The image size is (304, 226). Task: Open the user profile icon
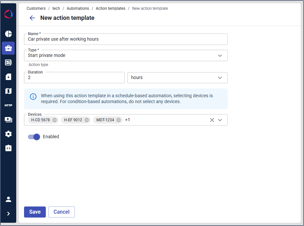(x=8, y=199)
